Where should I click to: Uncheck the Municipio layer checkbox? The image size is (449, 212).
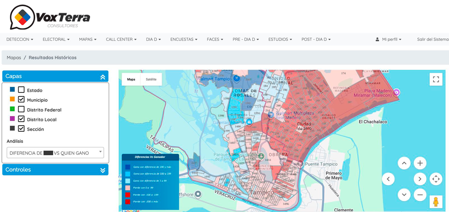point(21,100)
